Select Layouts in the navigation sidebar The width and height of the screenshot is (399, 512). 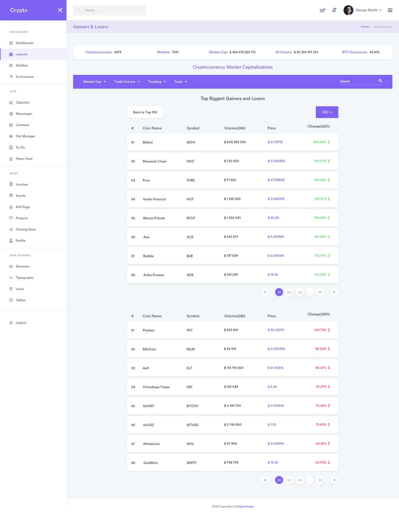coord(21,54)
